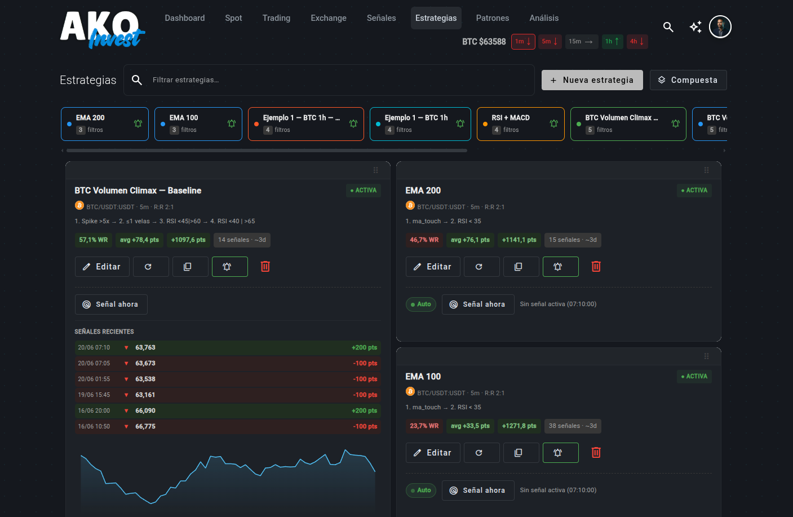Refresh the EMA 200 strategy card
Viewport: 793px width, 517px height.
click(x=482, y=267)
